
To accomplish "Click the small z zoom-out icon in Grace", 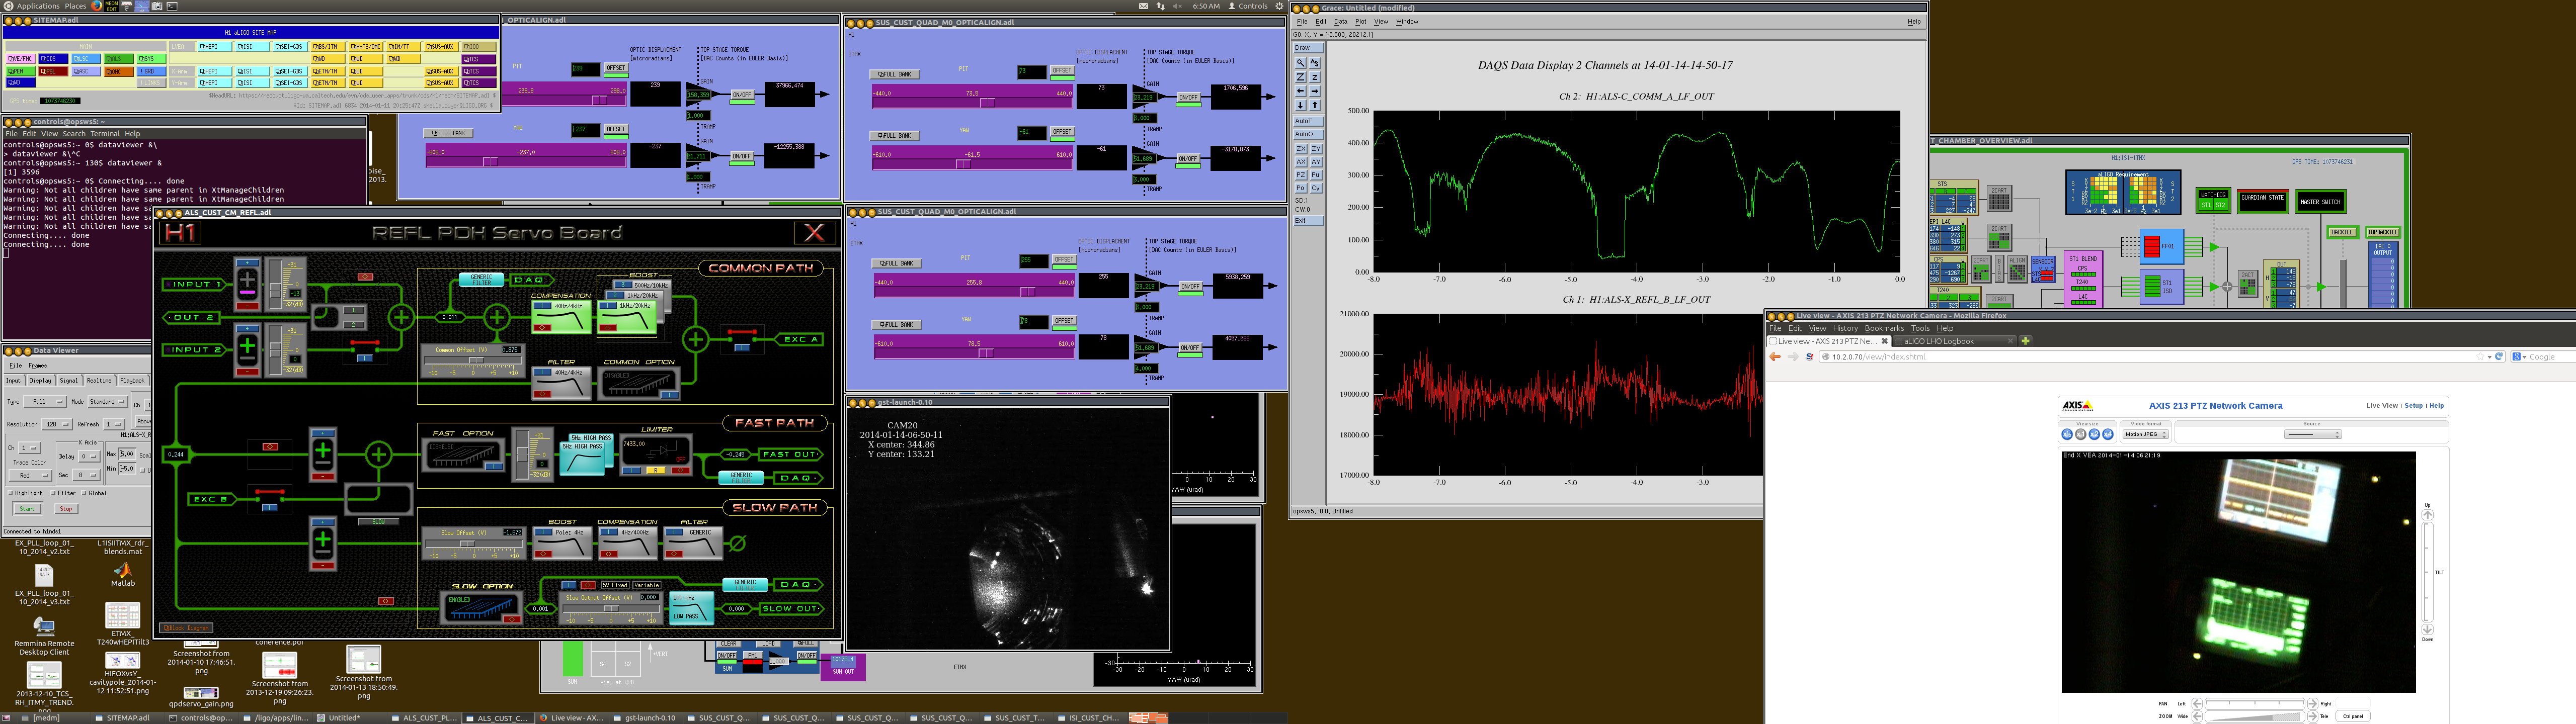I will (1315, 77).
